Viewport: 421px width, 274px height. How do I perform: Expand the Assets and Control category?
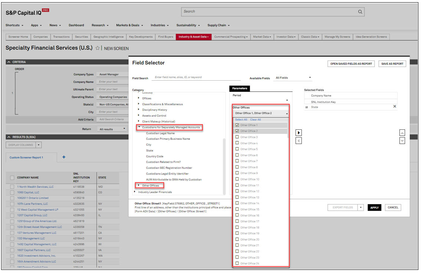138,115
